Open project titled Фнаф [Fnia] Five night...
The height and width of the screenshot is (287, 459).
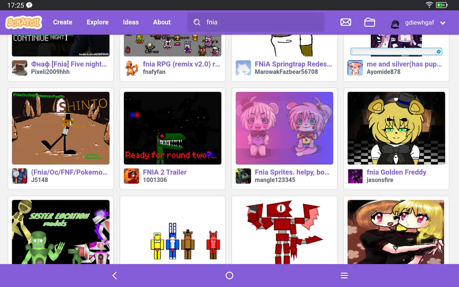click(69, 64)
